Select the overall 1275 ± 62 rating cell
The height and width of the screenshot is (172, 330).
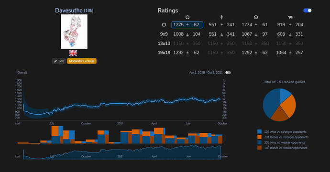[x=187, y=25]
